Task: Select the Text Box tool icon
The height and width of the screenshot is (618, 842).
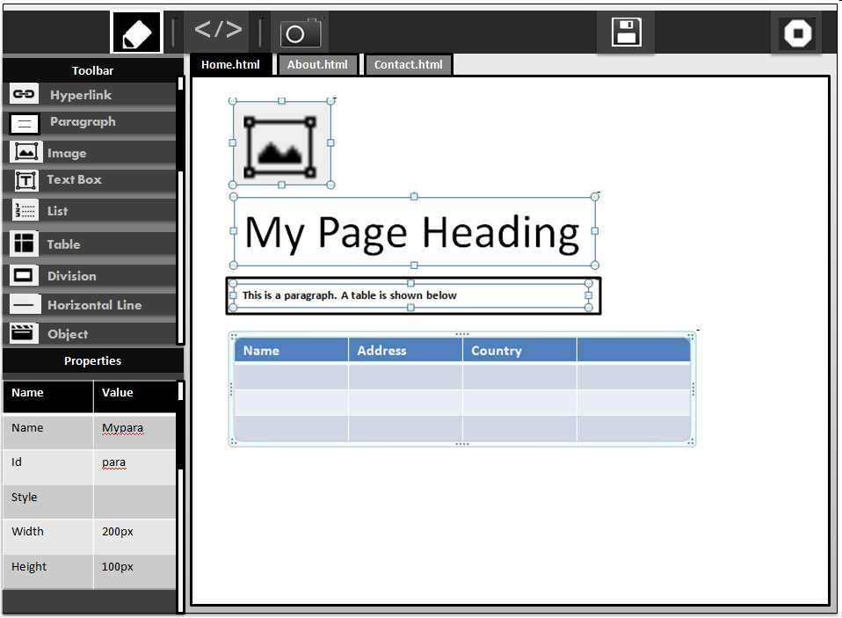Action: 26,180
